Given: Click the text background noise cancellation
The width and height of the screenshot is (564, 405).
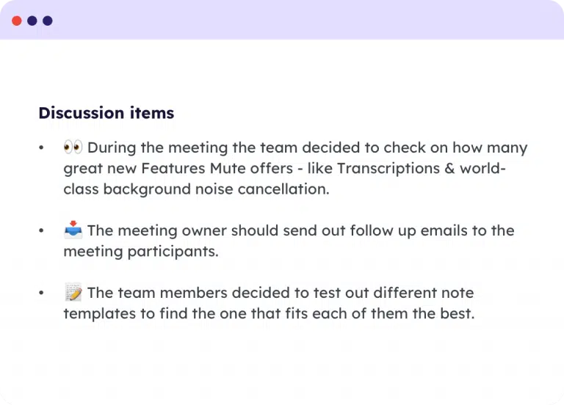Looking at the screenshot, I should pos(216,189).
